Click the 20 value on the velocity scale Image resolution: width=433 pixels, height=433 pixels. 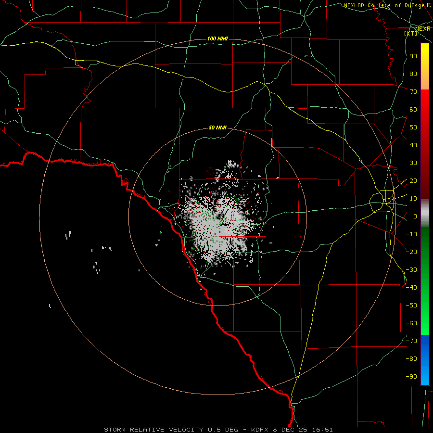413,180
